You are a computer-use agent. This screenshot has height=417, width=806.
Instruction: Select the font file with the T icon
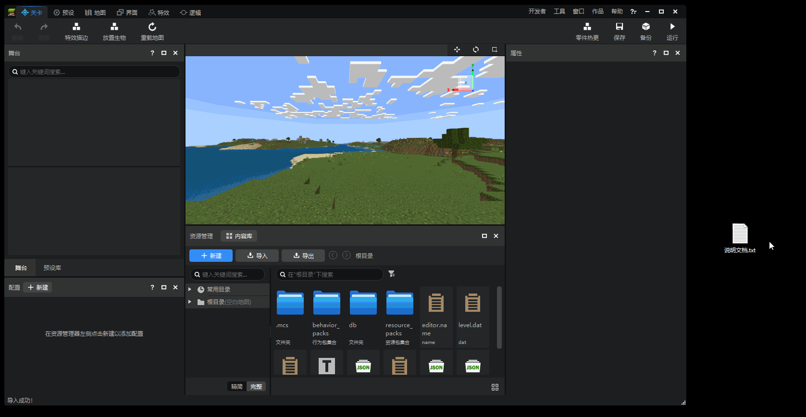click(327, 363)
